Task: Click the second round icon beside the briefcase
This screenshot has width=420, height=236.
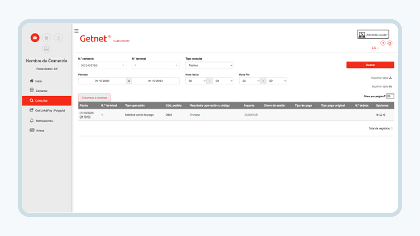Action: (46, 38)
